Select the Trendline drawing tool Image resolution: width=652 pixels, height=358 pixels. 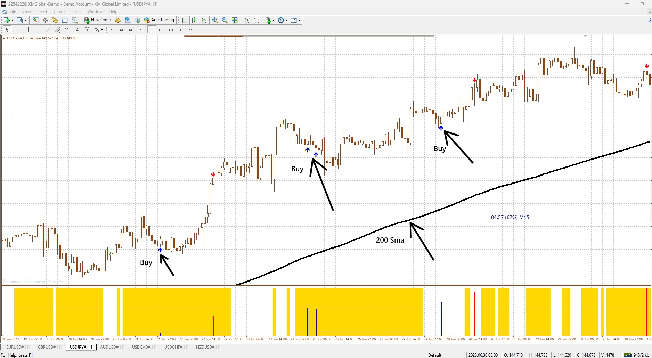(48, 30)
